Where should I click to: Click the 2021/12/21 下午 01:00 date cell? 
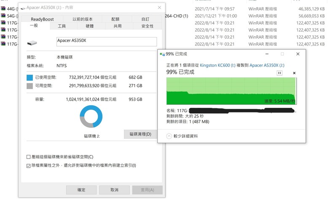[x=216, y=16]
